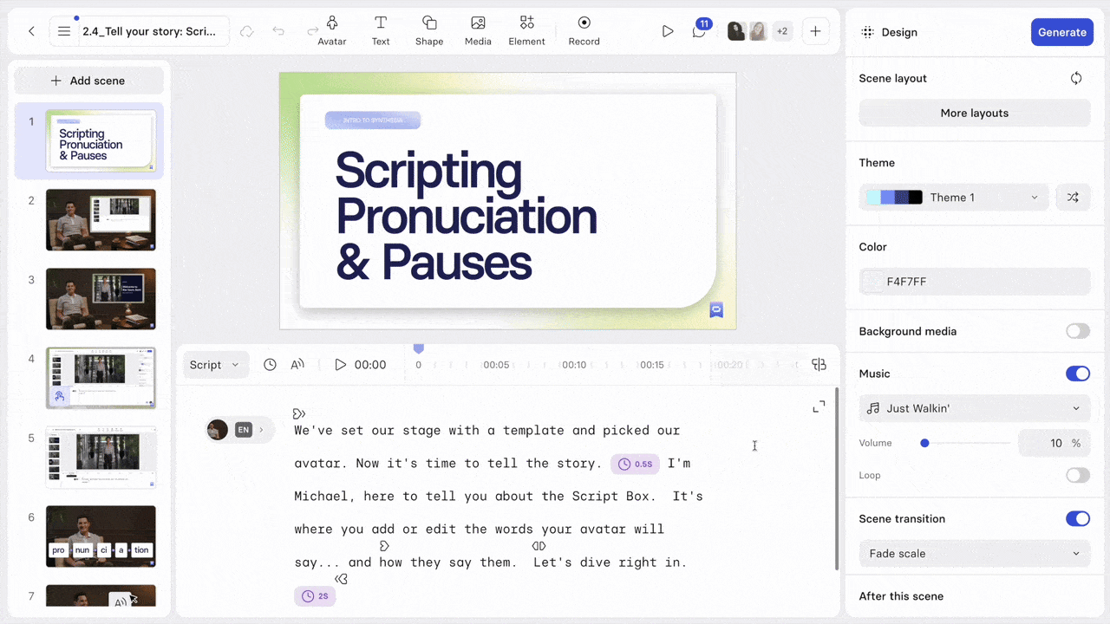Screen dimensions: 1110x624
Task: Click the timeline playhead marker at 0
Action: point(418,348)
